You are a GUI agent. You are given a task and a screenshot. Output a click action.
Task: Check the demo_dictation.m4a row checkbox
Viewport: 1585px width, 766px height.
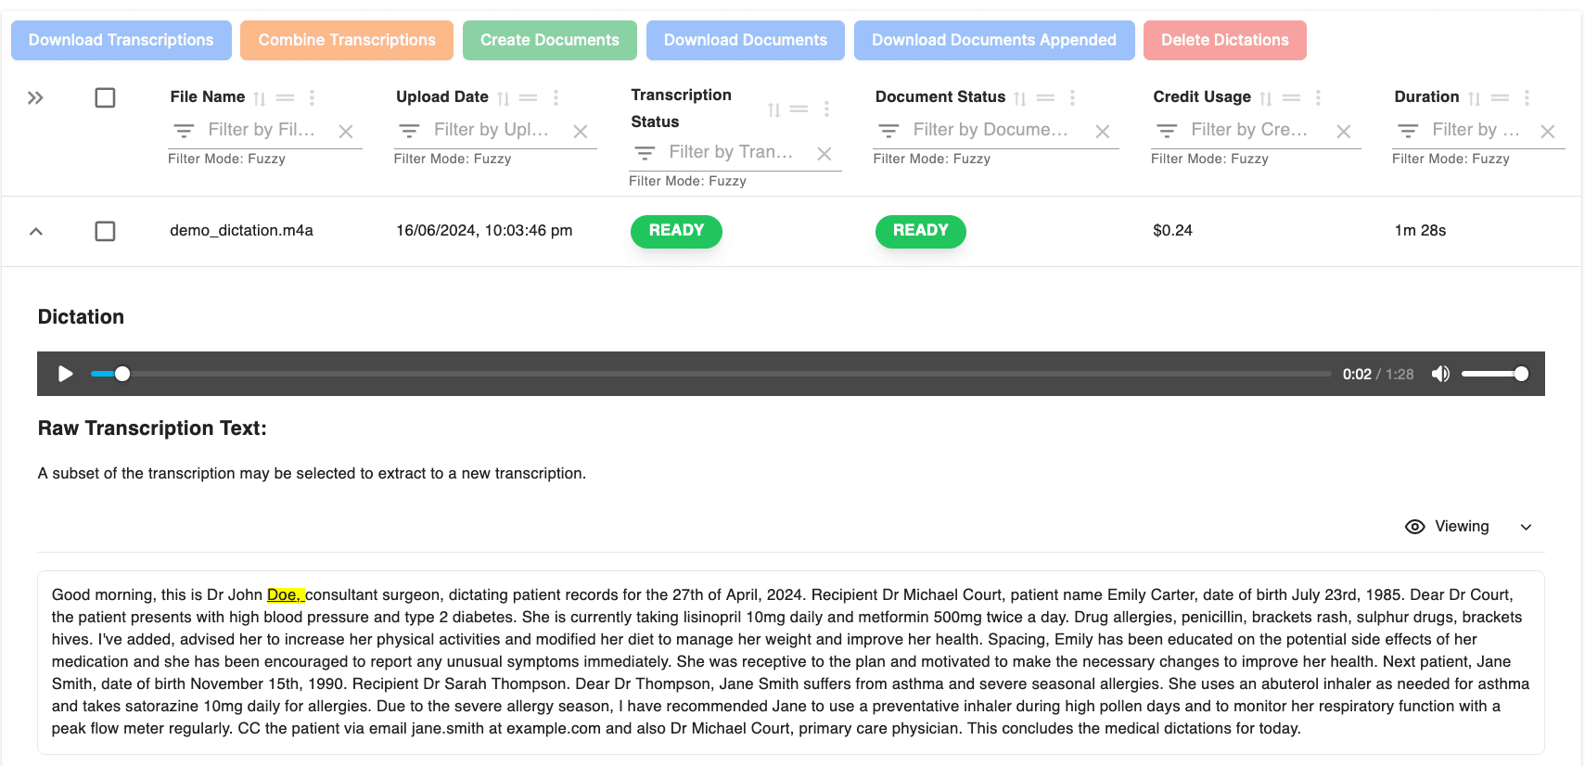pyautogui.click(x=105, y=231)
